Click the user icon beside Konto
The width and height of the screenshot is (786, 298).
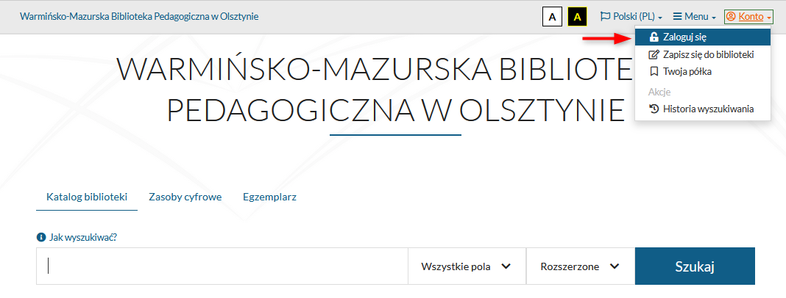click(x=731, y=17)
